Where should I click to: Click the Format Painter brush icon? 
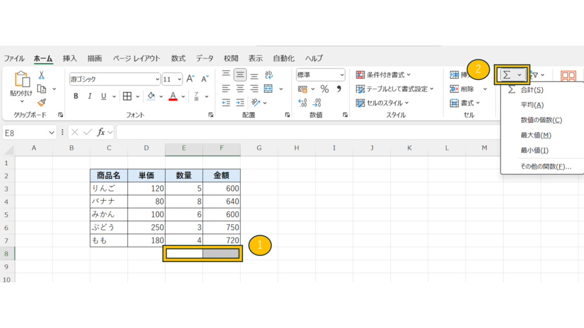(42, 102)
